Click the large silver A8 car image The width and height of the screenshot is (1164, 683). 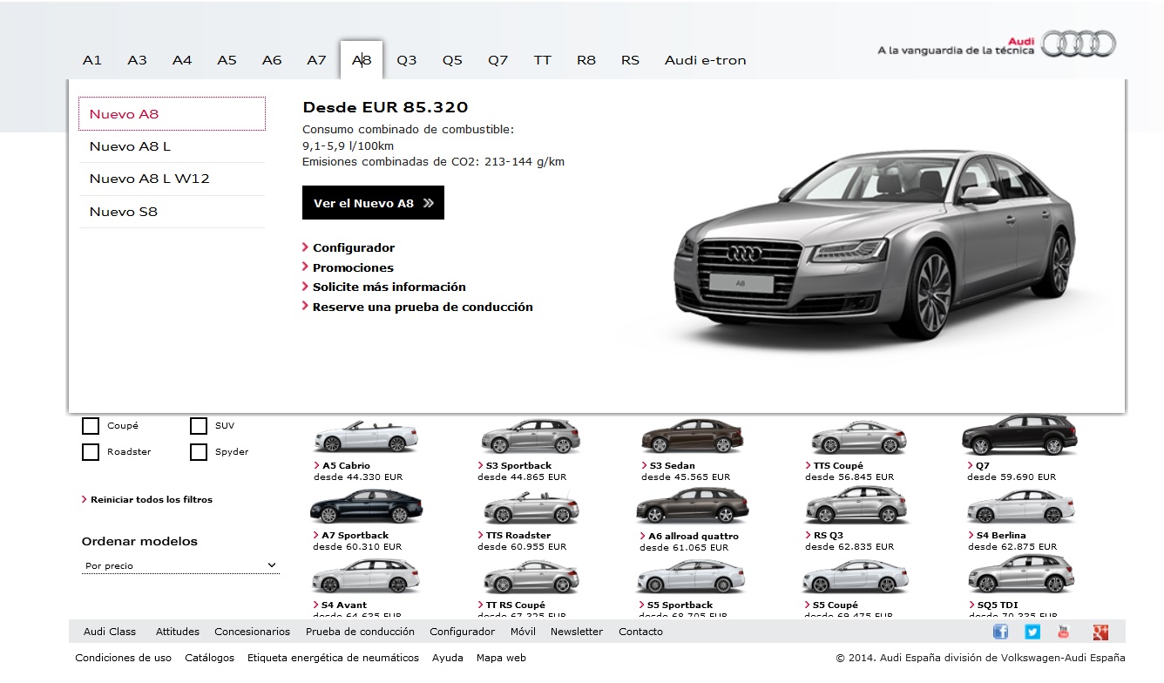click(x=874, y=245)
